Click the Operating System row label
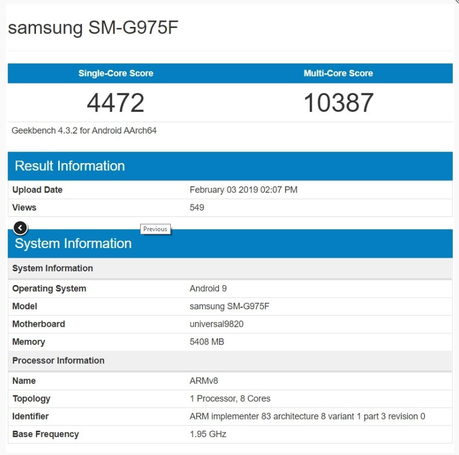 coord(49,289)
